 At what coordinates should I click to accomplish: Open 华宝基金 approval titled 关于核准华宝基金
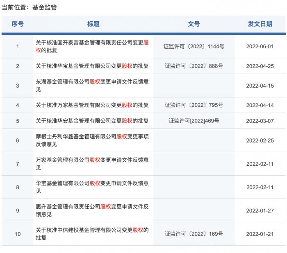(92, 66)
